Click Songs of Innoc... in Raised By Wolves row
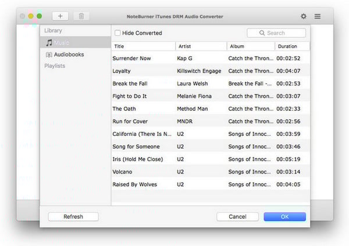Image resolution: width=349 pixels, height=246 pixels. (250, 184)
